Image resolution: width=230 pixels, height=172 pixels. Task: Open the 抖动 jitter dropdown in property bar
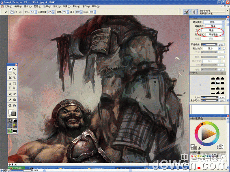point(95,12)
